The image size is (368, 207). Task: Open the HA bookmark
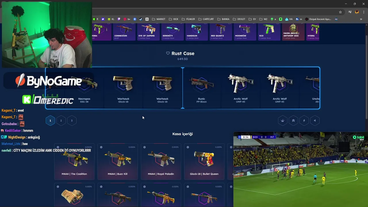click(x=289, y=19)
